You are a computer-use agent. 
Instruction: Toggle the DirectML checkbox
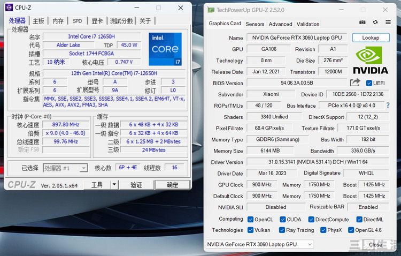pyautogui.click(x=359, y=220)
